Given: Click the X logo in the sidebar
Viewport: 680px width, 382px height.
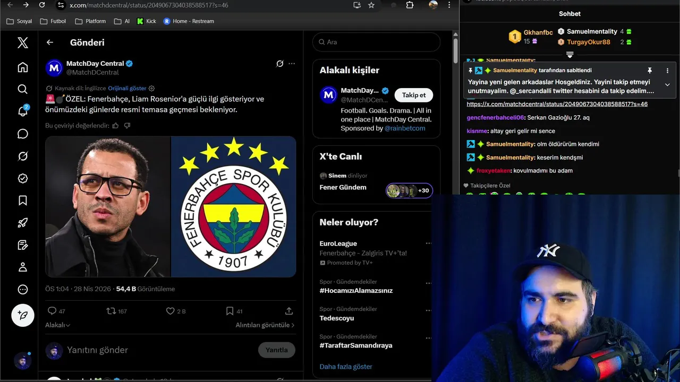Looking at the screenshot, I should tap(22, 42).
